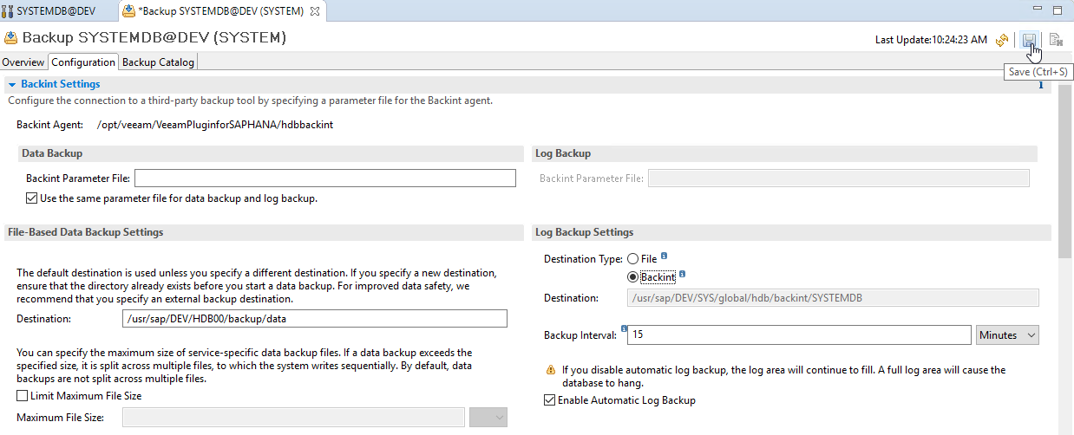Click the Save icon in the toolbar
Screen dimensions: 1074x435
pos(1029,40)
